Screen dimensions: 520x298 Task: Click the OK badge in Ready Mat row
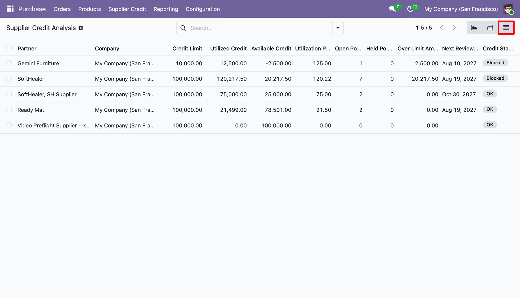click(x=490, y=109)
